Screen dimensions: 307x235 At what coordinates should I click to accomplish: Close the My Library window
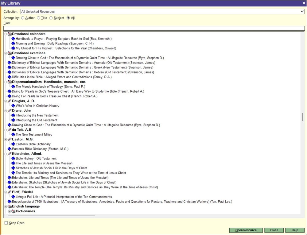(304, 3)
